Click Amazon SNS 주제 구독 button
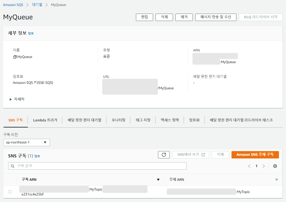286x202 pixels. [255, 155]
